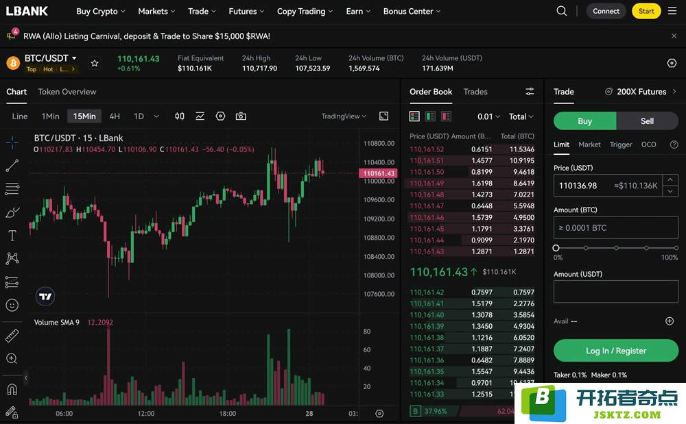Click the Connect button
The height and width of the screenshot is (424, 686).
click(606, 12)
